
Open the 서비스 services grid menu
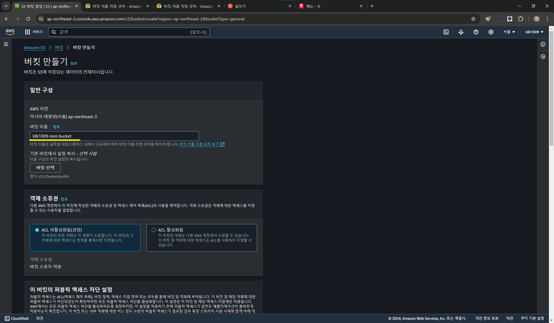tap(34, 32)
